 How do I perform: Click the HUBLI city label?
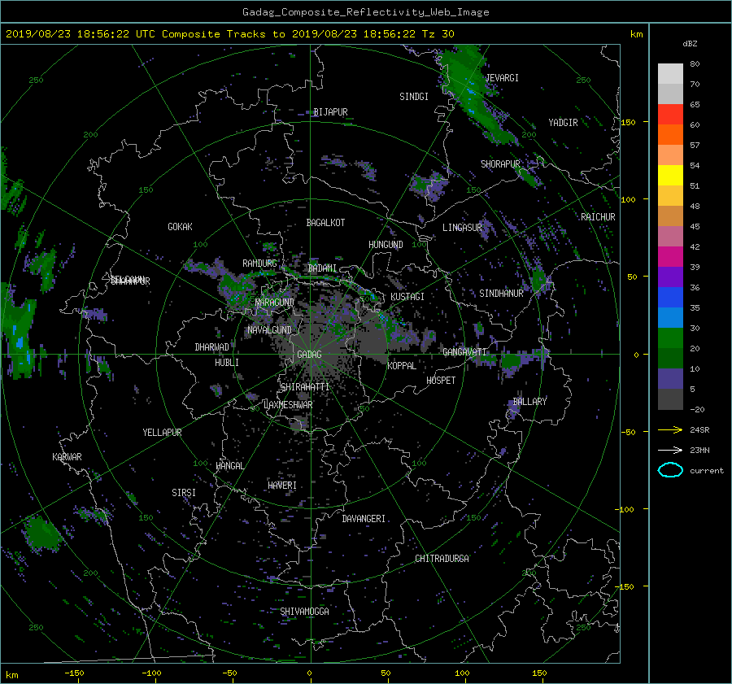click(x=227, y=363)
